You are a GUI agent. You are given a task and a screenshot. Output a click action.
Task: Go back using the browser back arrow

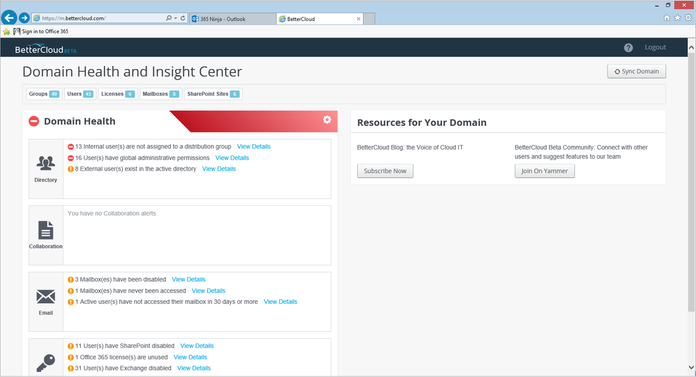9,18
